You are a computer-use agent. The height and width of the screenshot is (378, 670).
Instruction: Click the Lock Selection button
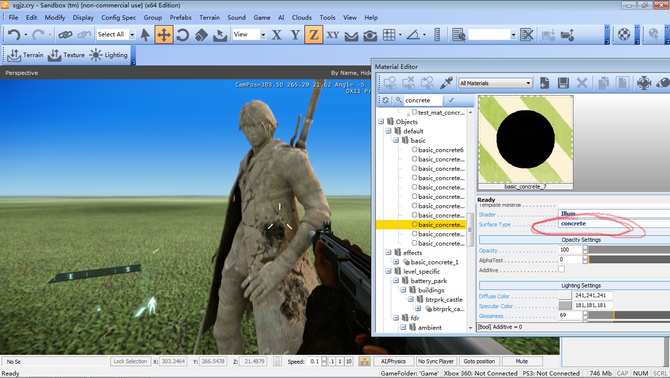[131, 361]
